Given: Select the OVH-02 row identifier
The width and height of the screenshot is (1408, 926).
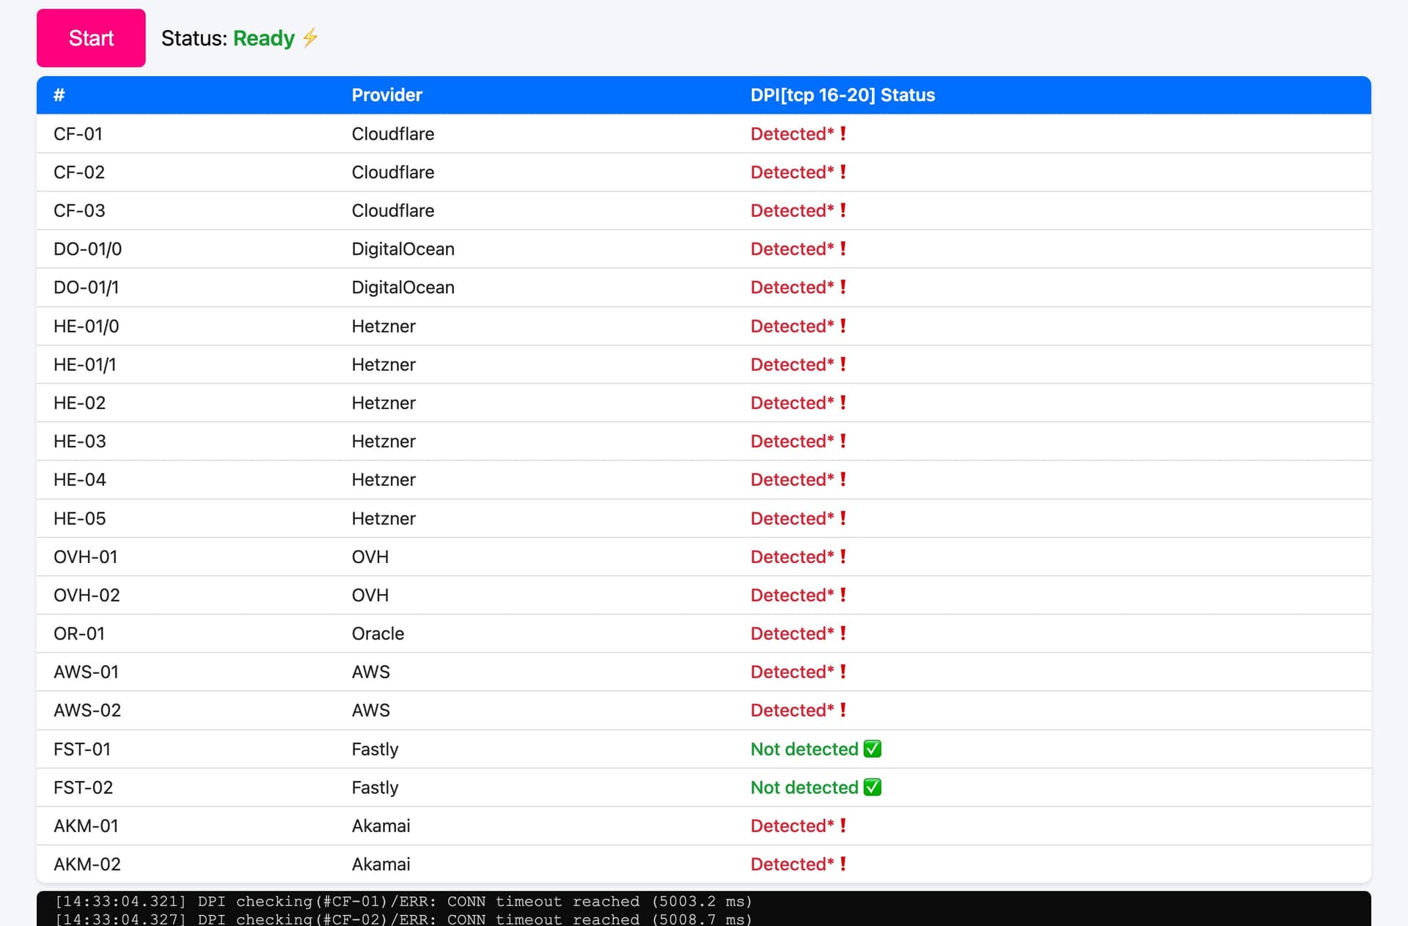Looking at the screenshot, I should click(x=87, y=595).
